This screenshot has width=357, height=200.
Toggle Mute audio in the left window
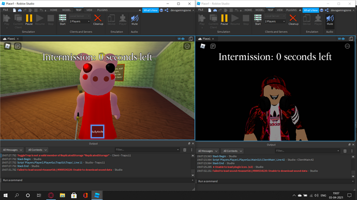135,20
